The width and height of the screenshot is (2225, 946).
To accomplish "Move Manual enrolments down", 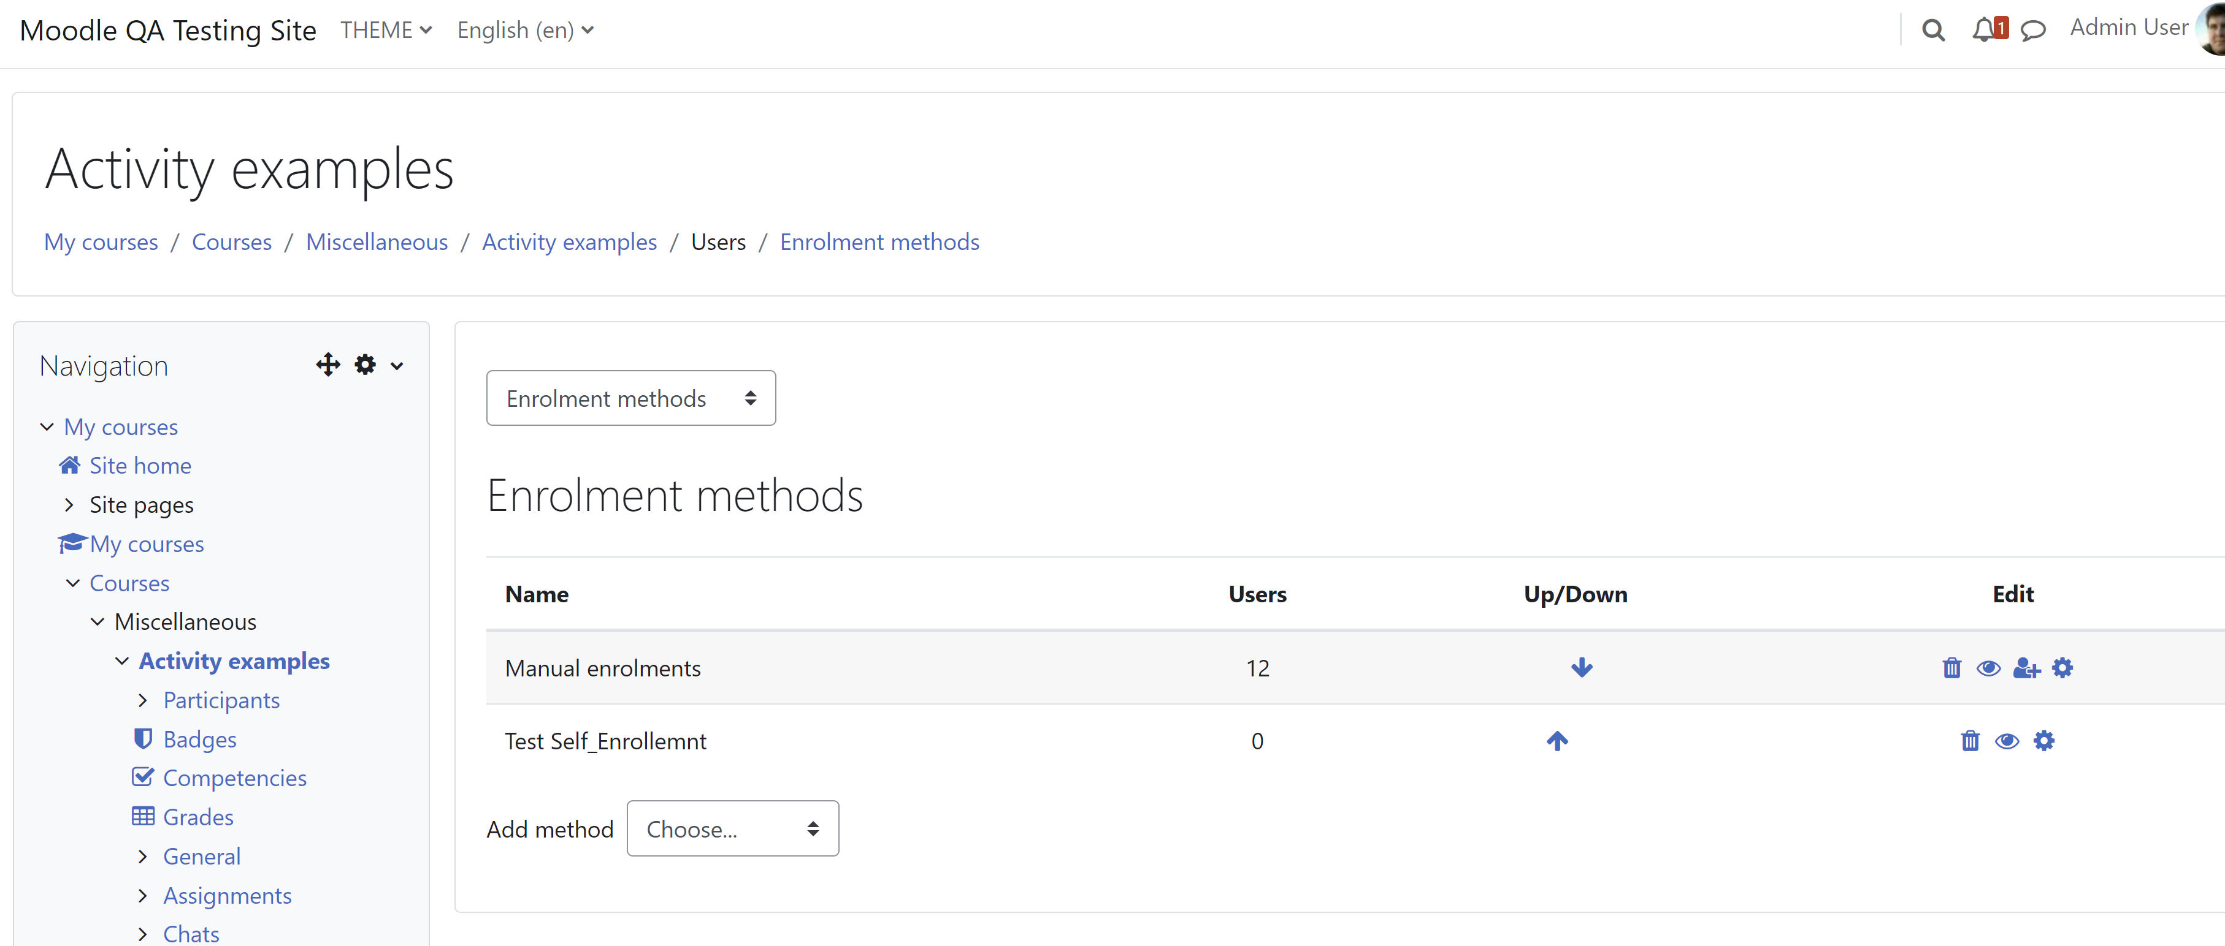I will pyautogui.click(x=1582, y=667).
